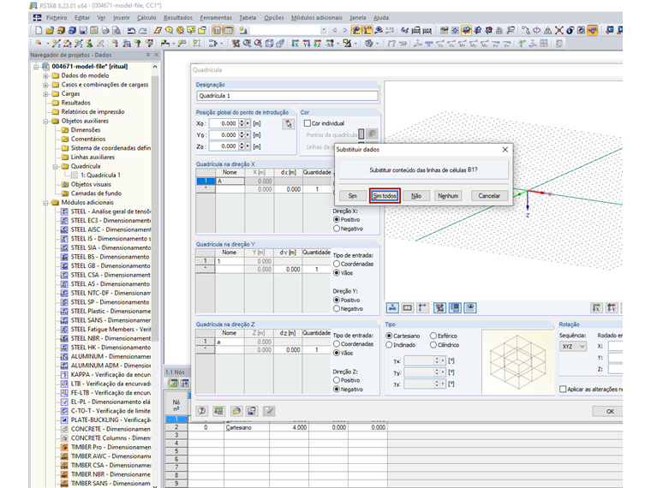Click the grid points color swatch
This screenshot has width=651, height=488.
361,134
